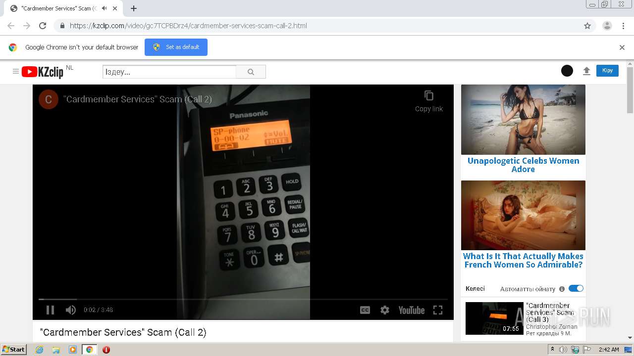Click the beach bikini ad thumbnail
Viewport: 634px width, 356px height.
tap(523, 120)
